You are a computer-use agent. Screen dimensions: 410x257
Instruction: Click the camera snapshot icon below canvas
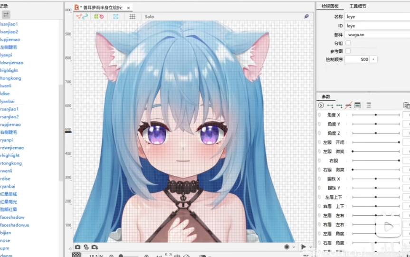pyautogui.click(x=77, y=247)
